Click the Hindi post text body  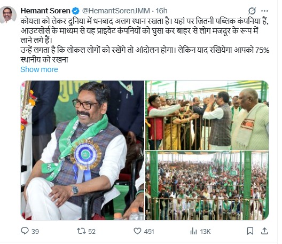click(145, 41)
